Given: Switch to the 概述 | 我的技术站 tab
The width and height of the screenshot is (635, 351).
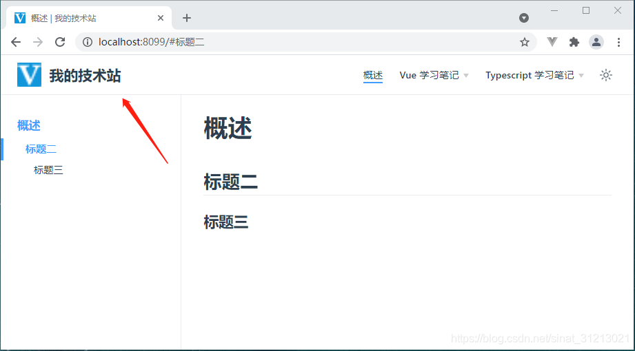Looking at the screenshot, I should pyautogui.click(x=83, y=18).
